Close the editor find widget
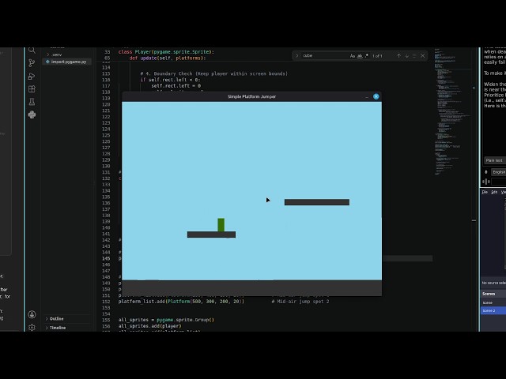 [x=423, y=56]
